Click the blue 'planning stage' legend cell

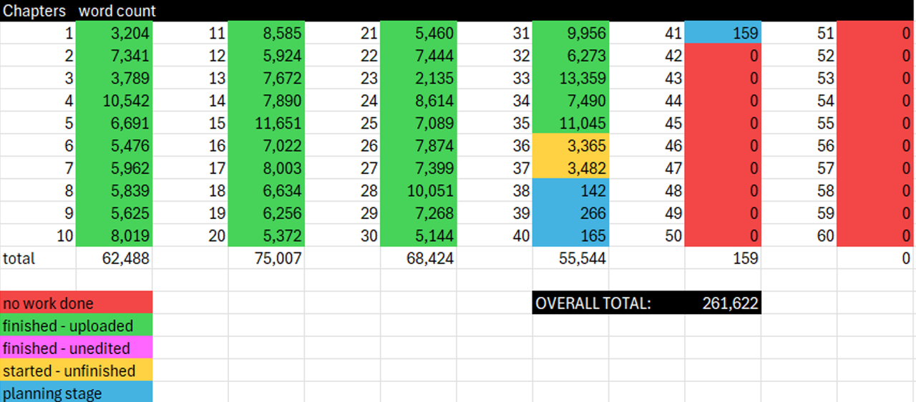tap(76, 392)
